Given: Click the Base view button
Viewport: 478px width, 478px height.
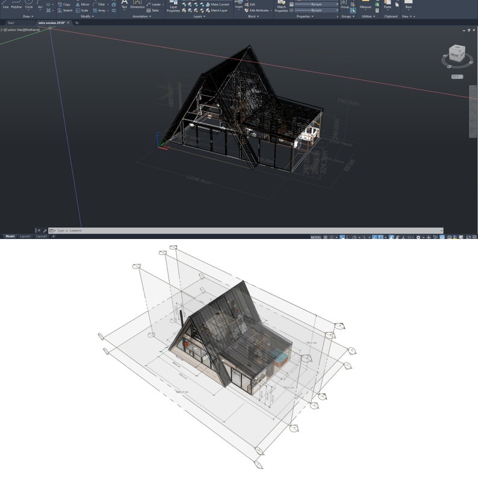Looking at the screenshot, I should [x=408, y=5].
